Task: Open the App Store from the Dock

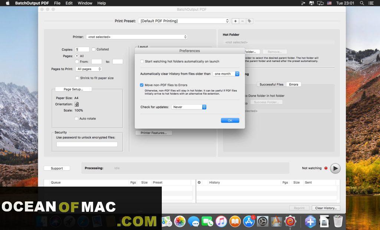Action: coord(249,221)
